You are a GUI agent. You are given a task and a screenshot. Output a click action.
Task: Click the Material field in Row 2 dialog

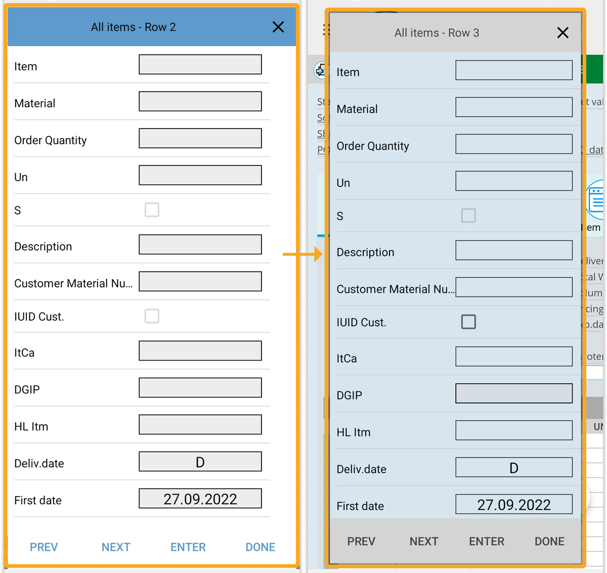(200, 102)
